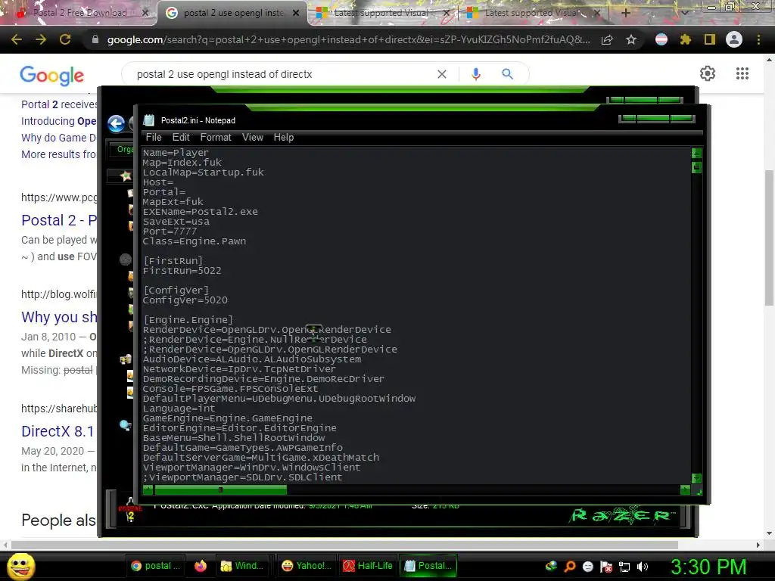Click the Chrome page horizontal scrollbar thumb
The image size is (775, 581).
pyautogui.click(x=344, y=545)
